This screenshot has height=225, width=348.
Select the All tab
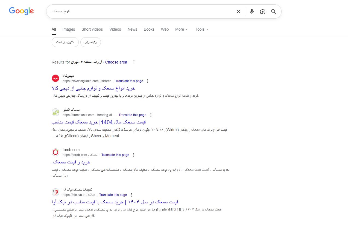[54, 29]
